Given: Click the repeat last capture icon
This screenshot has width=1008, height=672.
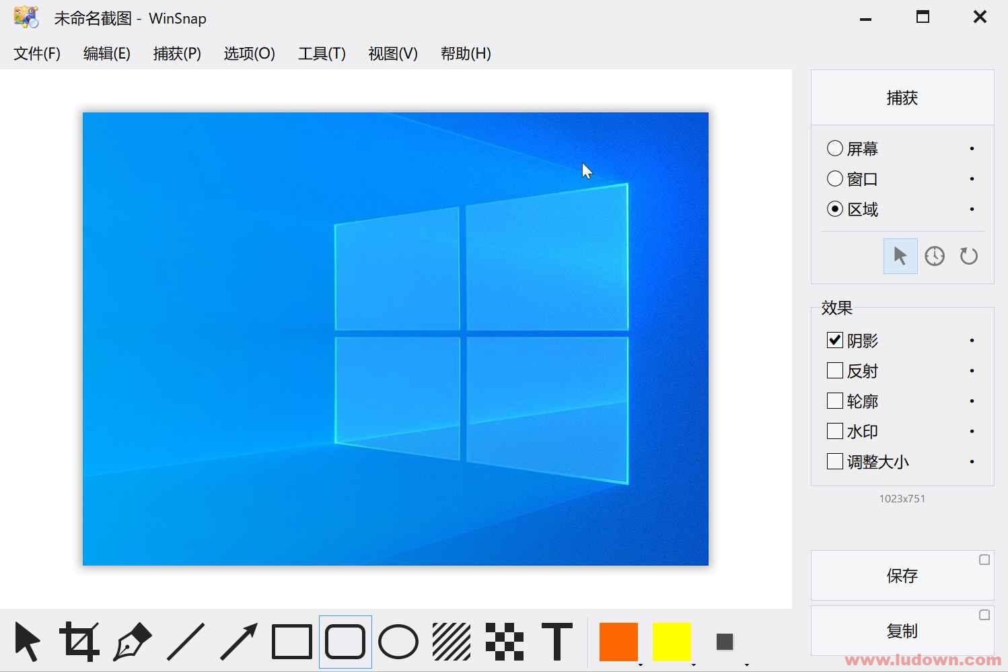Looking at the screenshot, I should click(x=968, y=256).
